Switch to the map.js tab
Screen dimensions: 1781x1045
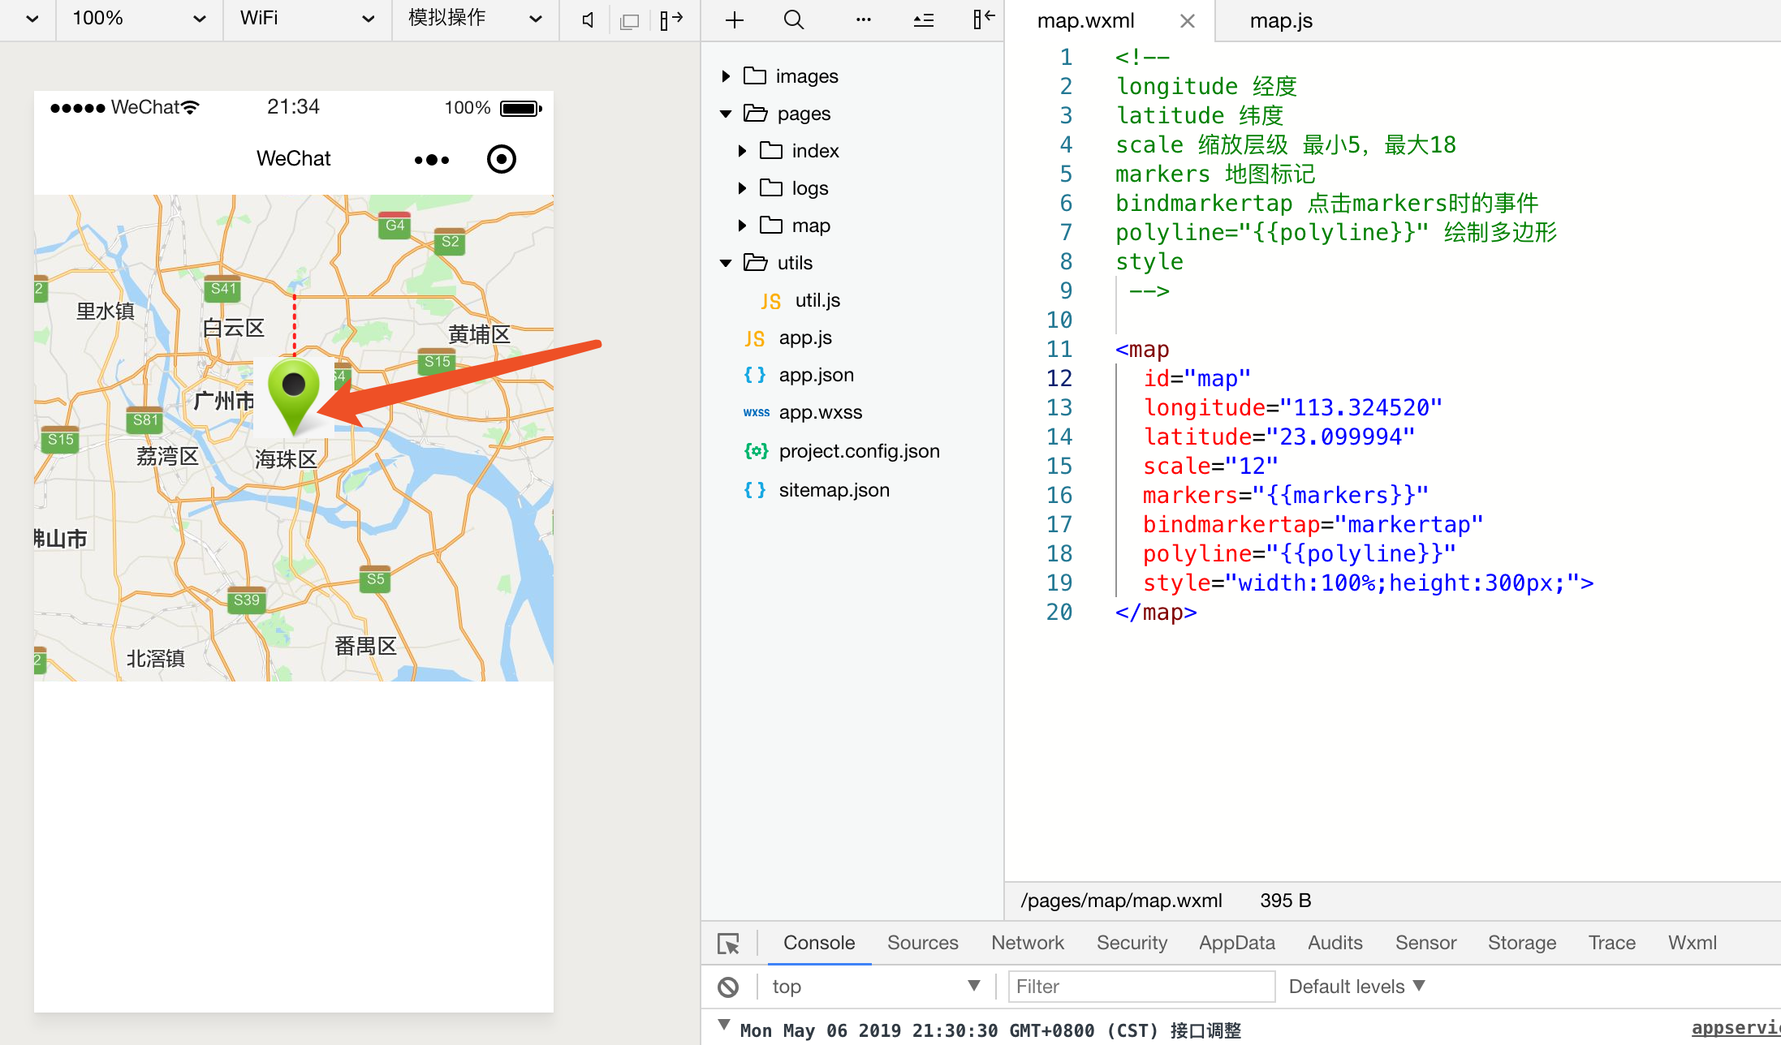pos(1279,20)
